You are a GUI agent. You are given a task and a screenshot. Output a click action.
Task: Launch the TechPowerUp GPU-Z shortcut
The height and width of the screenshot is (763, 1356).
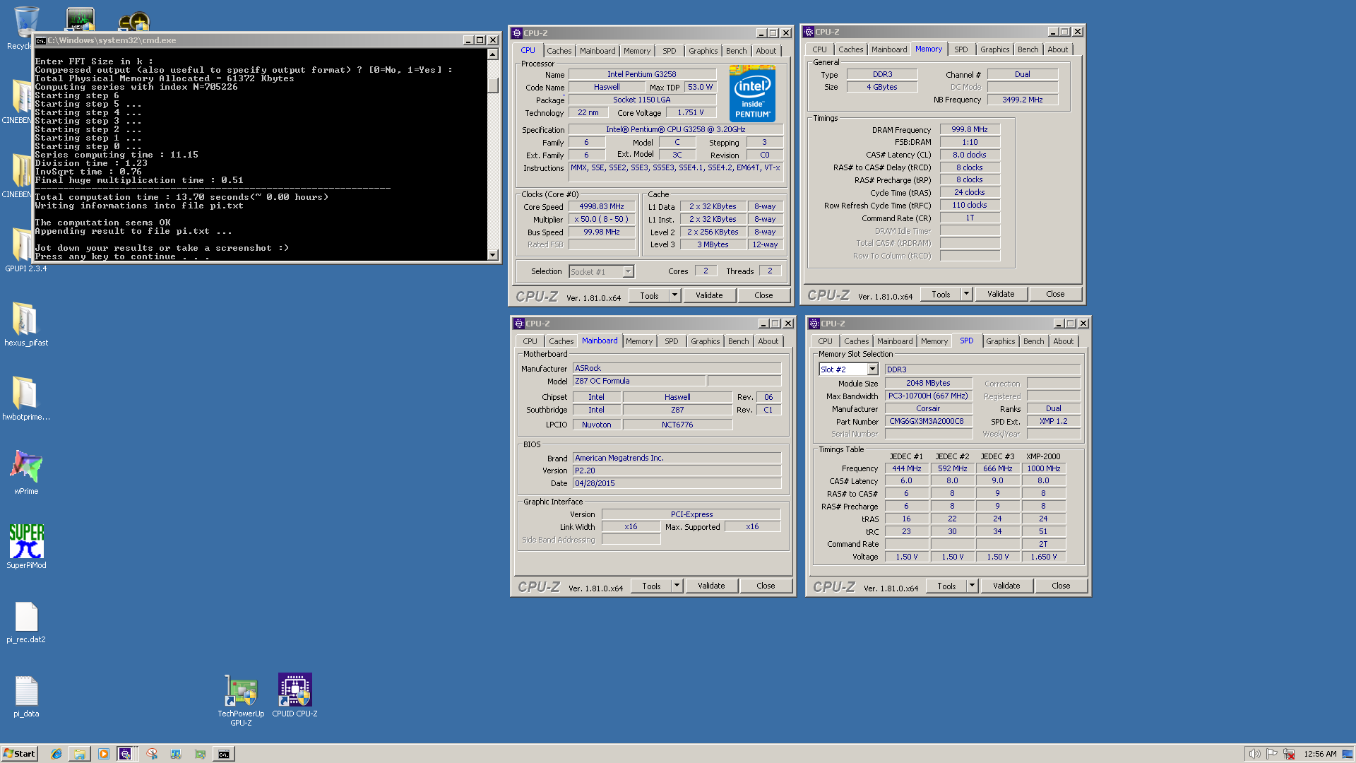pyautogui.click(x=241, y=699)
